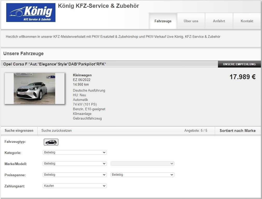This screenshot has height=199, width=262.
Task: Expand the maximum Preisspanne dropdown
Action: (x=142, y=175)
